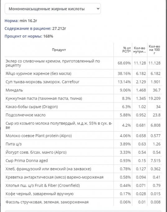Select Фасоль стручковая, зеленая, замороженная row
This screenshot has width=167, height=212.
83,202
